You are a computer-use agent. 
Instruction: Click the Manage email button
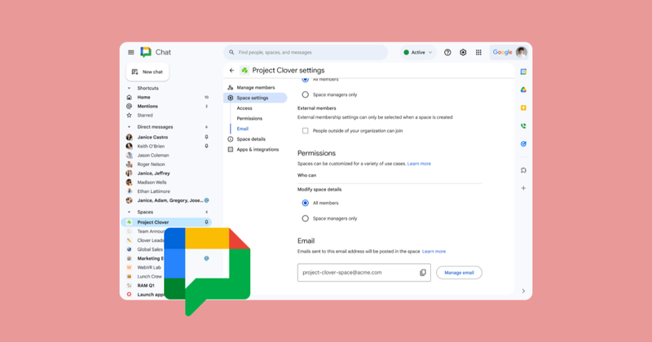(459, 273)
